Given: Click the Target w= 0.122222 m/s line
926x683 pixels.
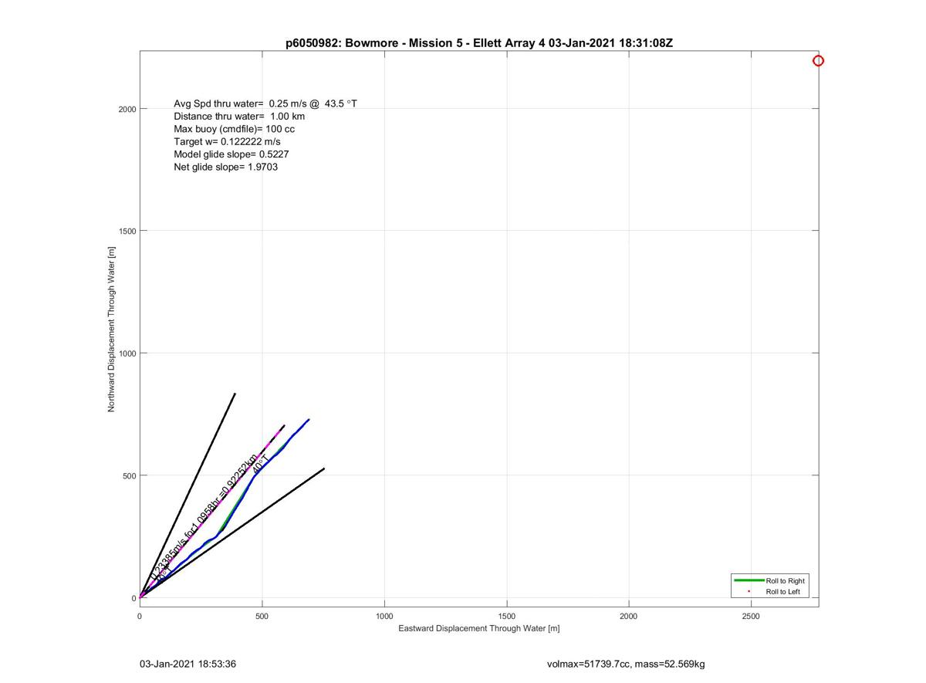Looking at the screenshot, I should coord(227,141).
